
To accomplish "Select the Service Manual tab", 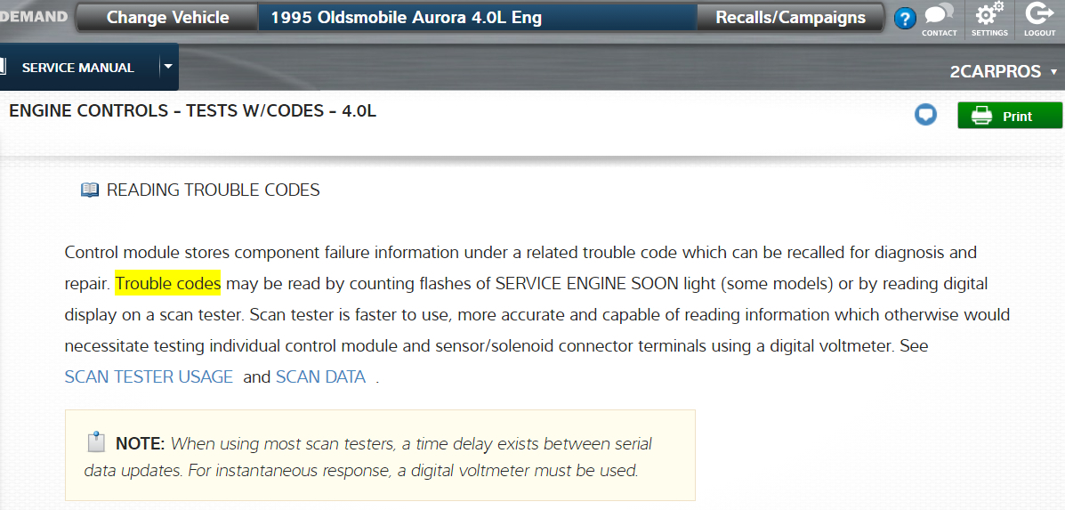I will pyautogui.click(x=77, y=68).
